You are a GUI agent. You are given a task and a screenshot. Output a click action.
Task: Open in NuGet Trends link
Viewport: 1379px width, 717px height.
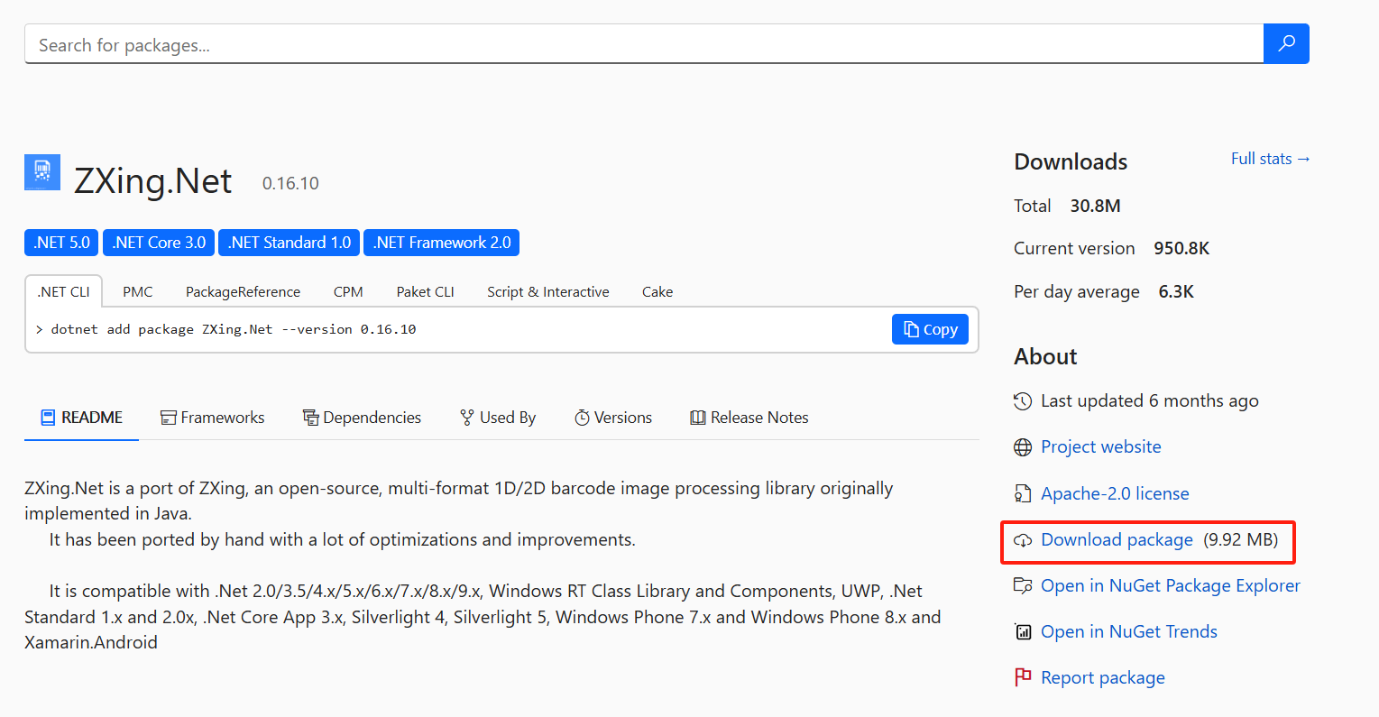[1129, 631]
